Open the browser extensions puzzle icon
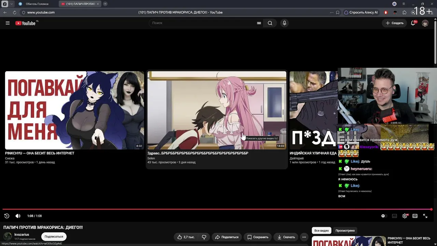437x246 pixels. [x=405, y=12]
